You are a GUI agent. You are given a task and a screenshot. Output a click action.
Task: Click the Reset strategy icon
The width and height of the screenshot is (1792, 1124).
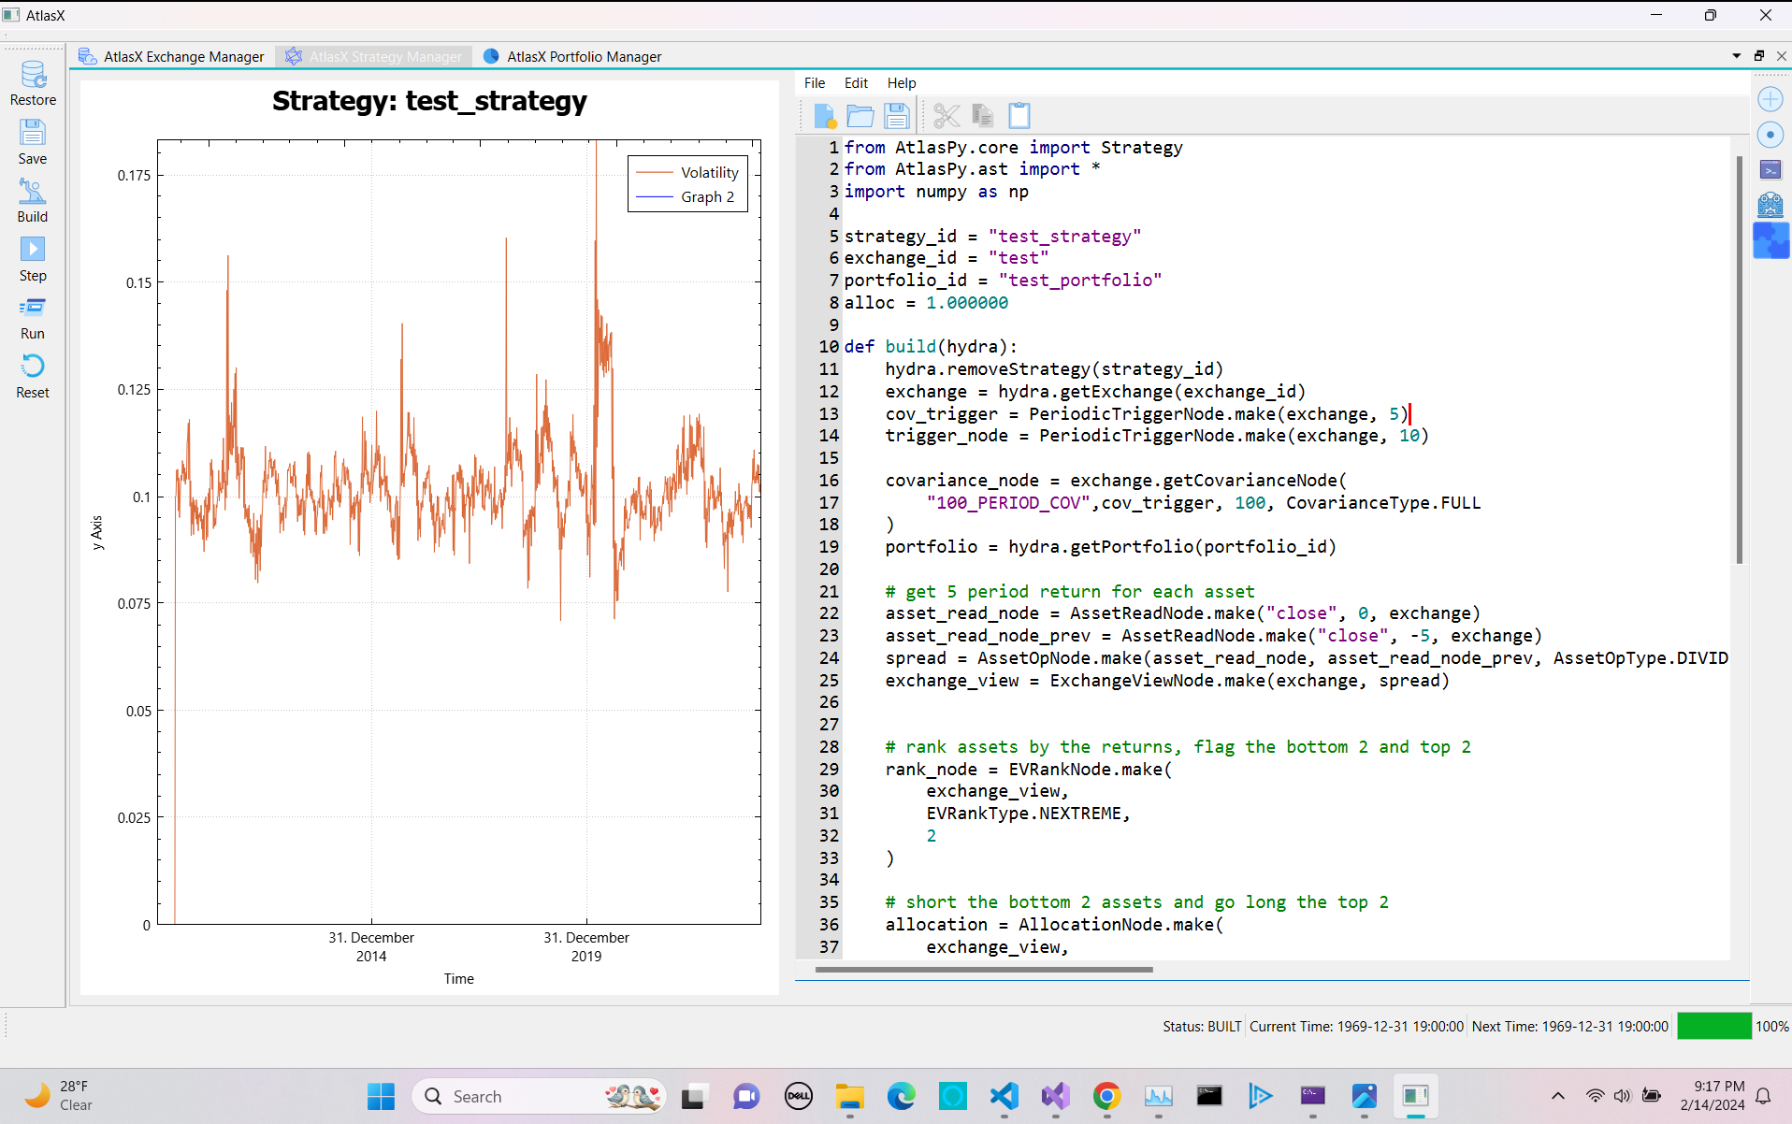(x=33, y=376)
